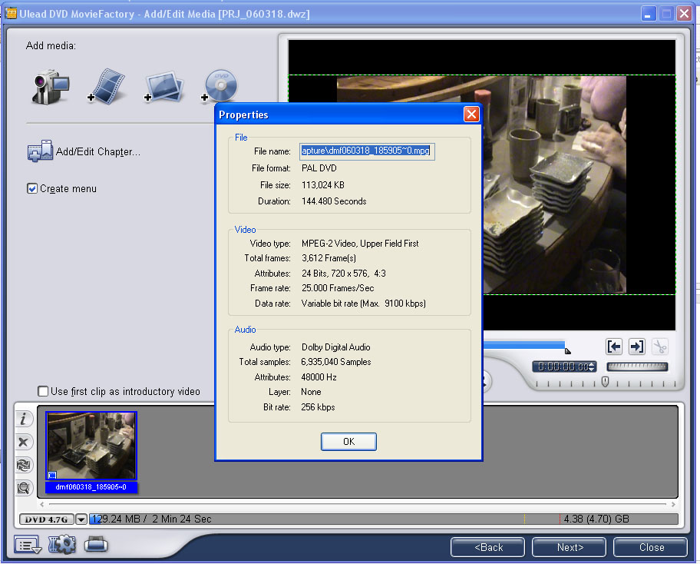The image size is (700, 564).
Task: Set mark-out with the right bracket icon
Action: (x=636, y=347)
